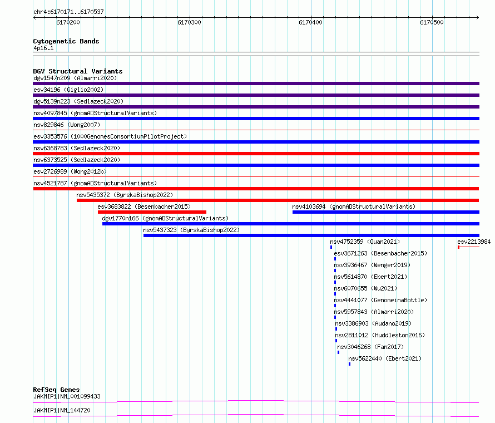Click the 6170500 ruler tick label
The image size is (495, 423).
click(x=432, y=22)
